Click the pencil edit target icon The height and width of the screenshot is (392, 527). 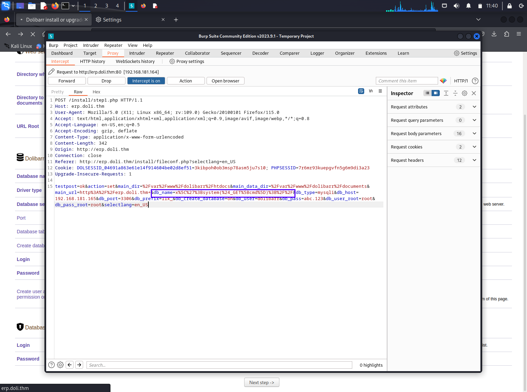click(51, 71)
